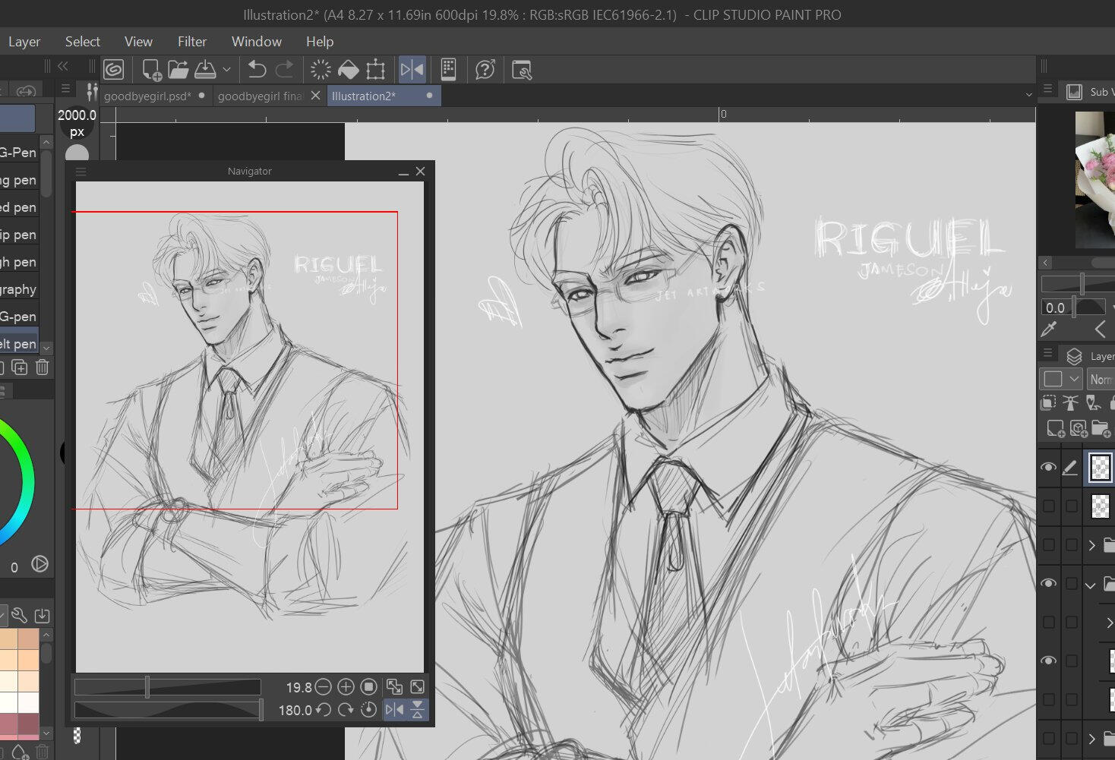This screenshot has height=760, width=1115.
Task: Toggle Flip Horizontal in Navigator panel
Action: coord(395,710)
